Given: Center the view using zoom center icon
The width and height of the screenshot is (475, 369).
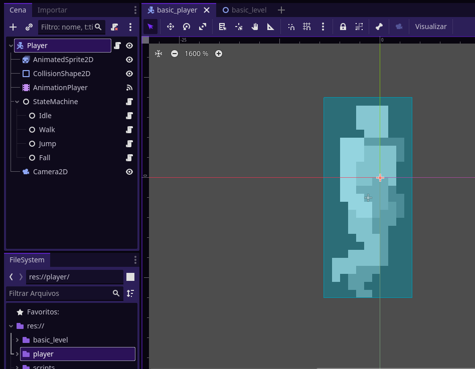Looking at the screenshot, I should coord(159,54).
